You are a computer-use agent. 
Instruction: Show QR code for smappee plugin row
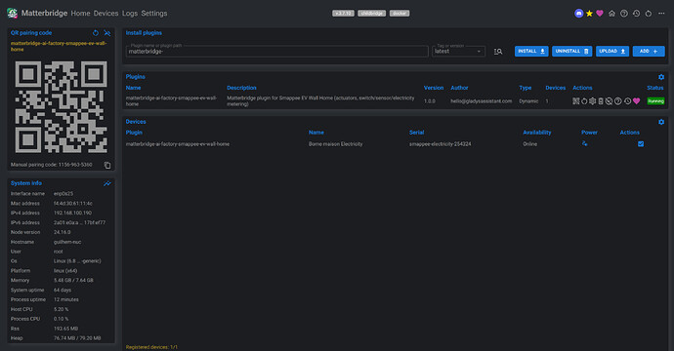576,101
